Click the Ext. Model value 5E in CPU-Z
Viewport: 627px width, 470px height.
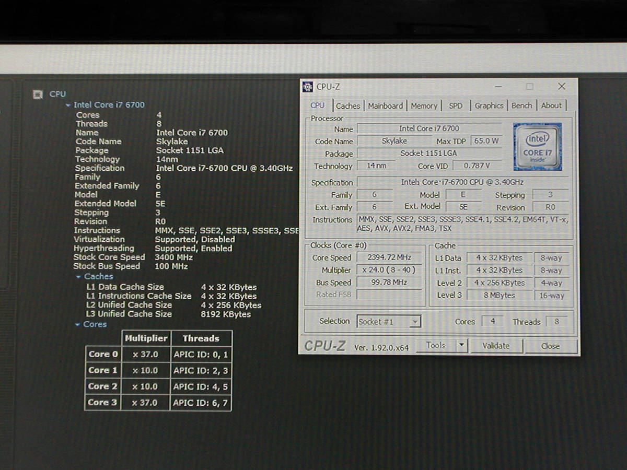463,207
